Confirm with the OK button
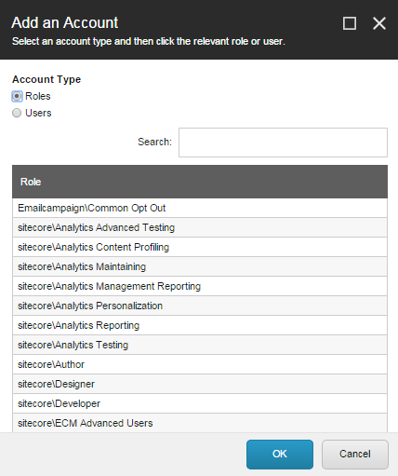 click(x=280, y=454)
